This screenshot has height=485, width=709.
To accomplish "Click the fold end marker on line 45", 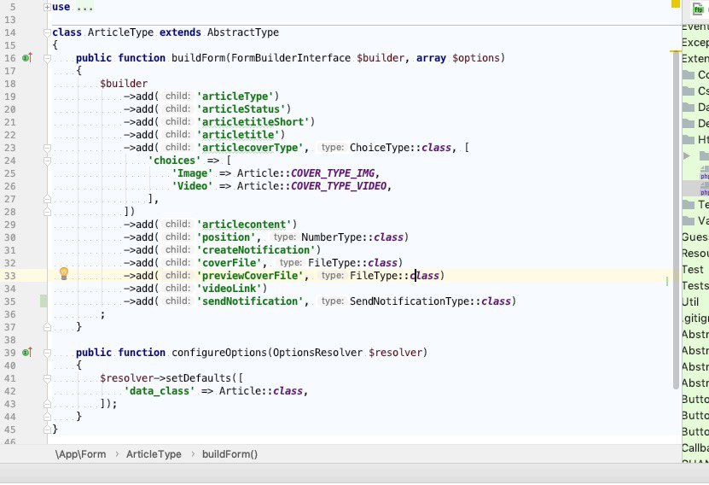I will pyautogui.click(x=47, y=429).
